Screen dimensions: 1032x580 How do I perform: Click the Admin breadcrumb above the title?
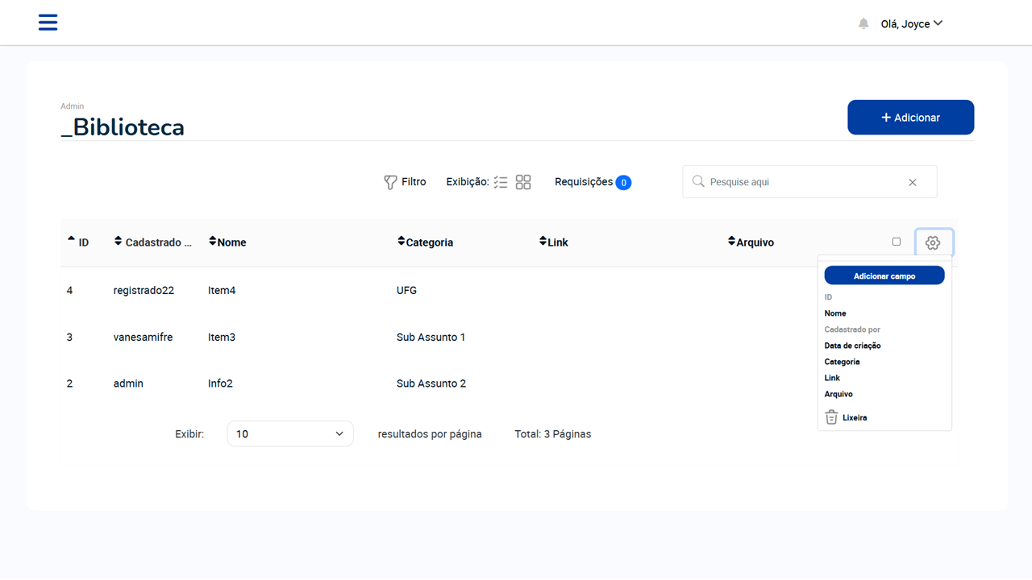pyautogui.click(x=72, y=106)
